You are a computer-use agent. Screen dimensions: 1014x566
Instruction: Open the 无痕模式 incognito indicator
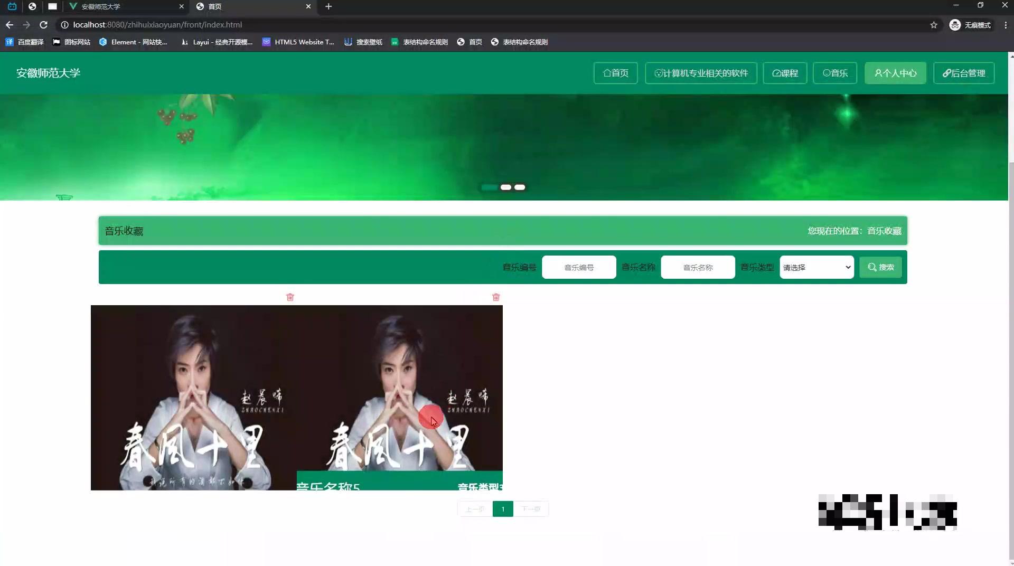[970, 25]
